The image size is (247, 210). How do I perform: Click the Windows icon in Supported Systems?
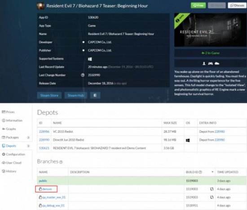pyautogui.click(x=90, y=59)
